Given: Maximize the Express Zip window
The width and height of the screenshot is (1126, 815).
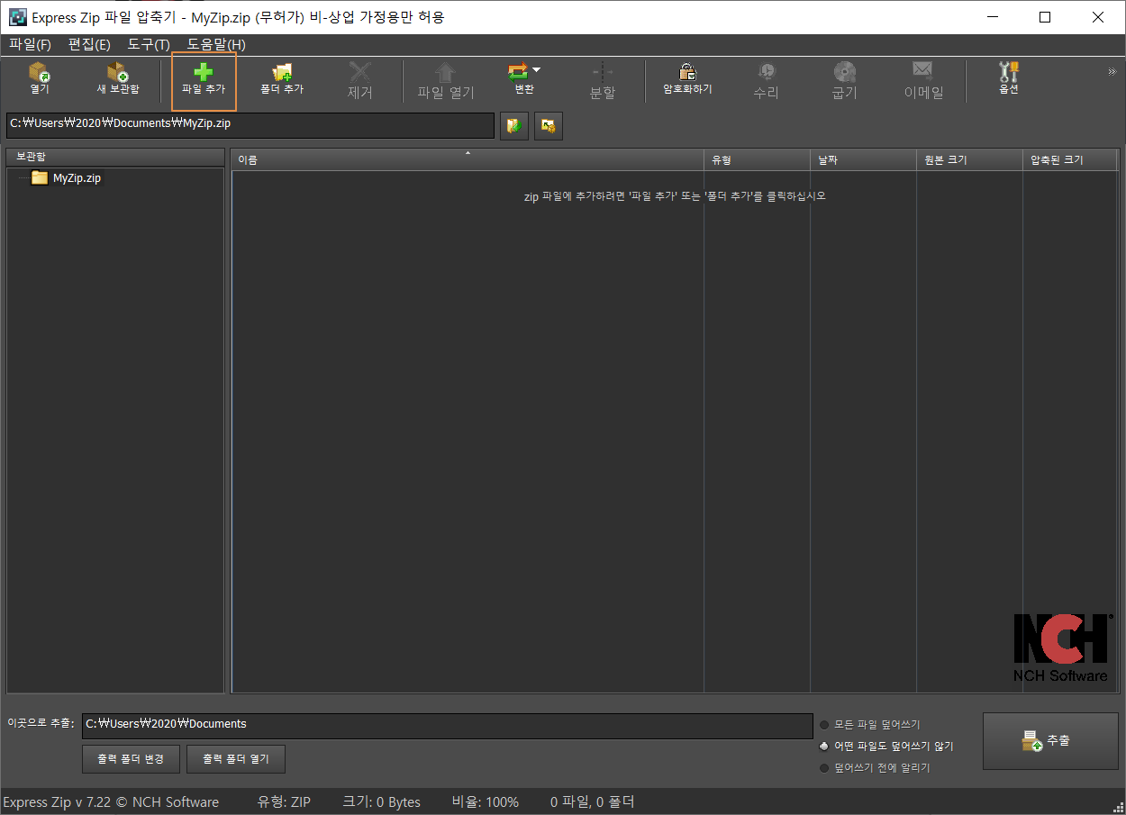Looking at the screenshot, I should click(1045, 17).
